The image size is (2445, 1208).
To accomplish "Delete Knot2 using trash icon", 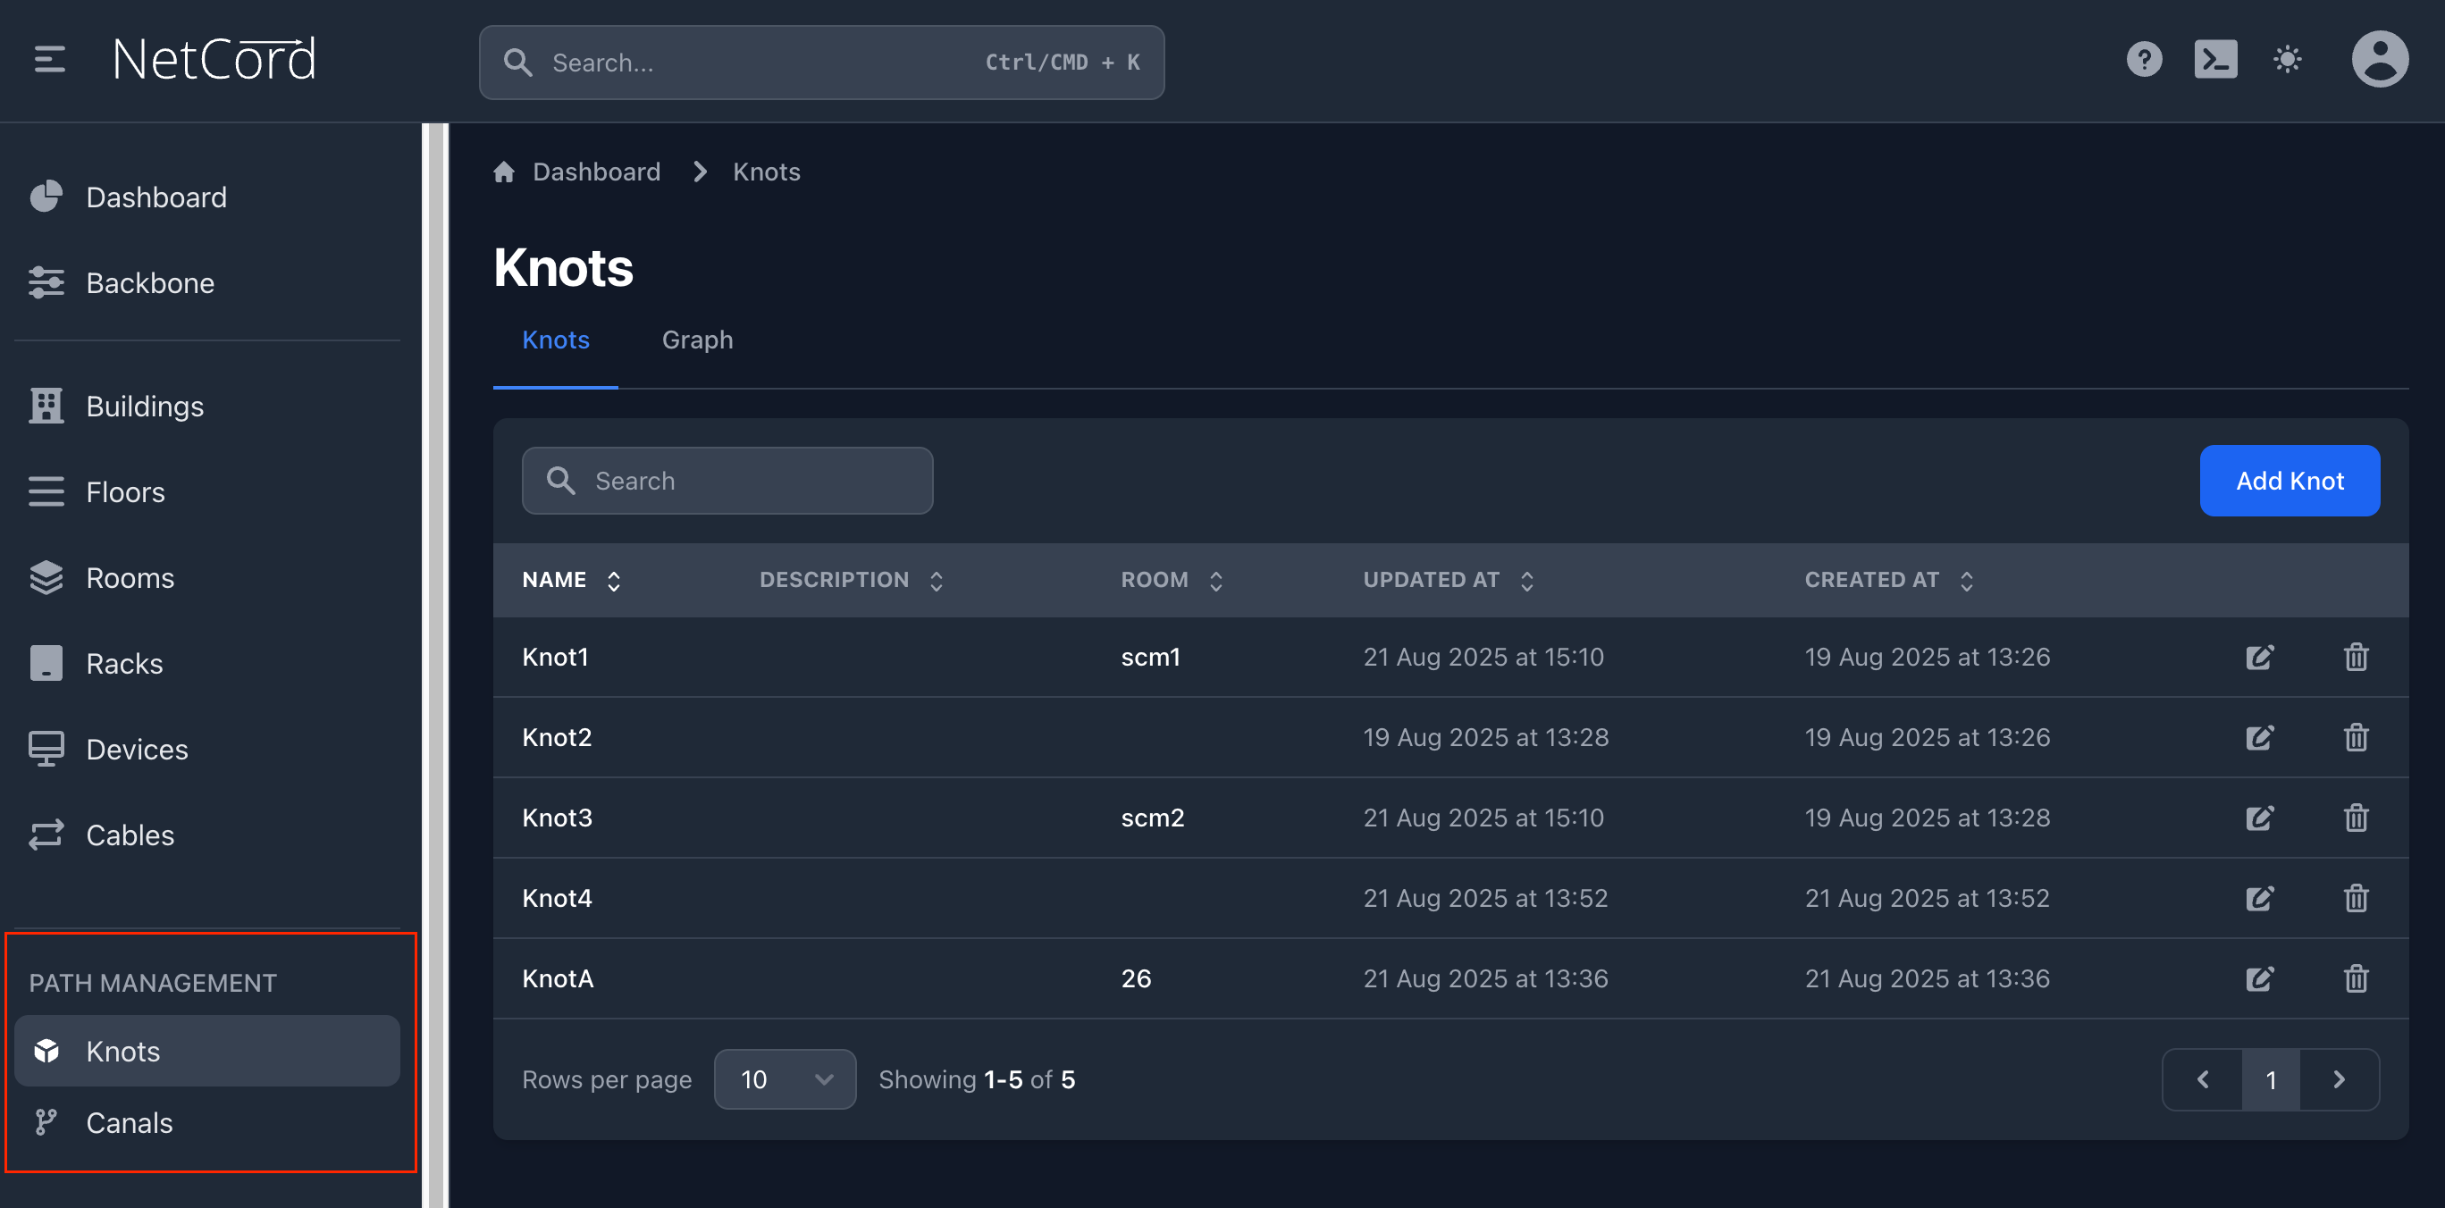I will (x=2355, y=737).
